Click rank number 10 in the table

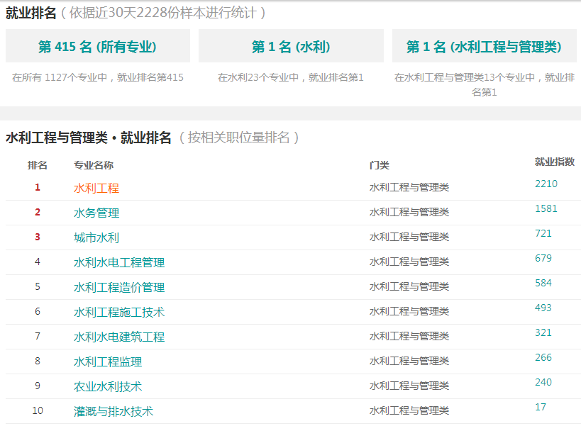click(x=38, y=410)
